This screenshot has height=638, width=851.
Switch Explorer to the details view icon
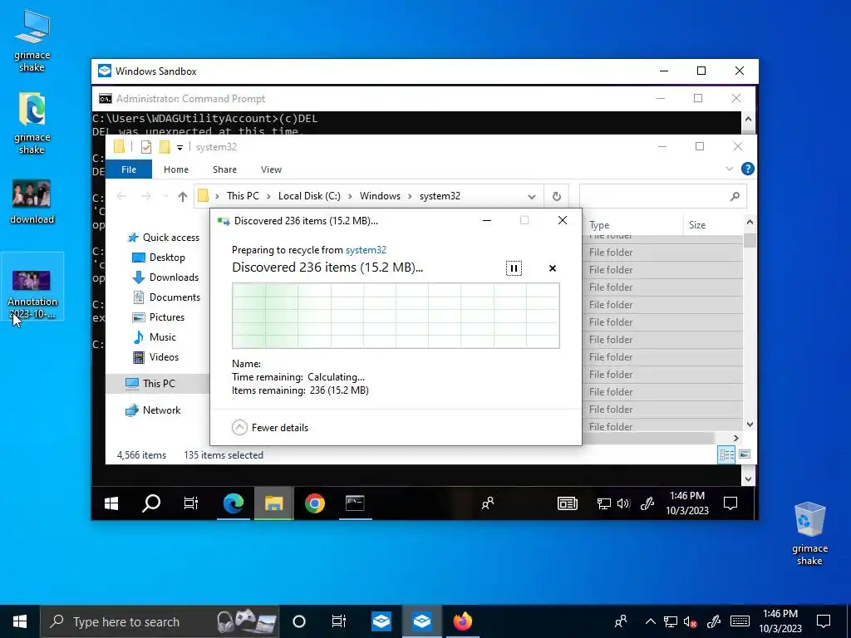(726, 454)
